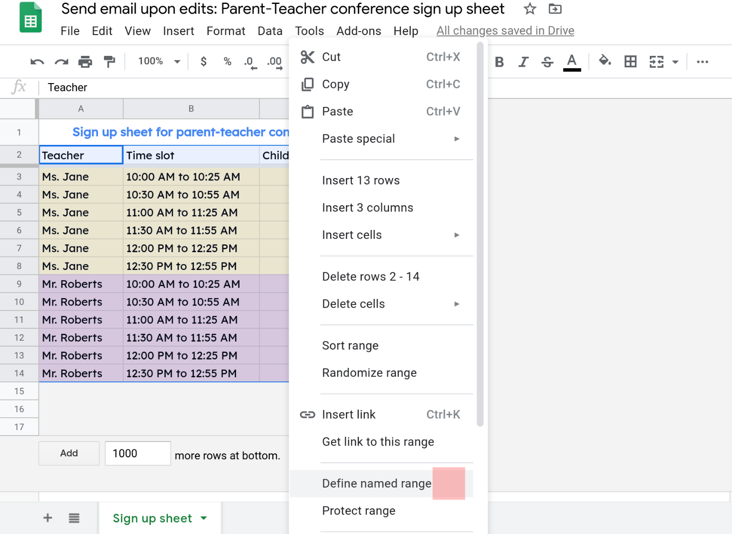Open the All sheets list icon
This screenshot has height=534, width=732.
tap(74, 518)
